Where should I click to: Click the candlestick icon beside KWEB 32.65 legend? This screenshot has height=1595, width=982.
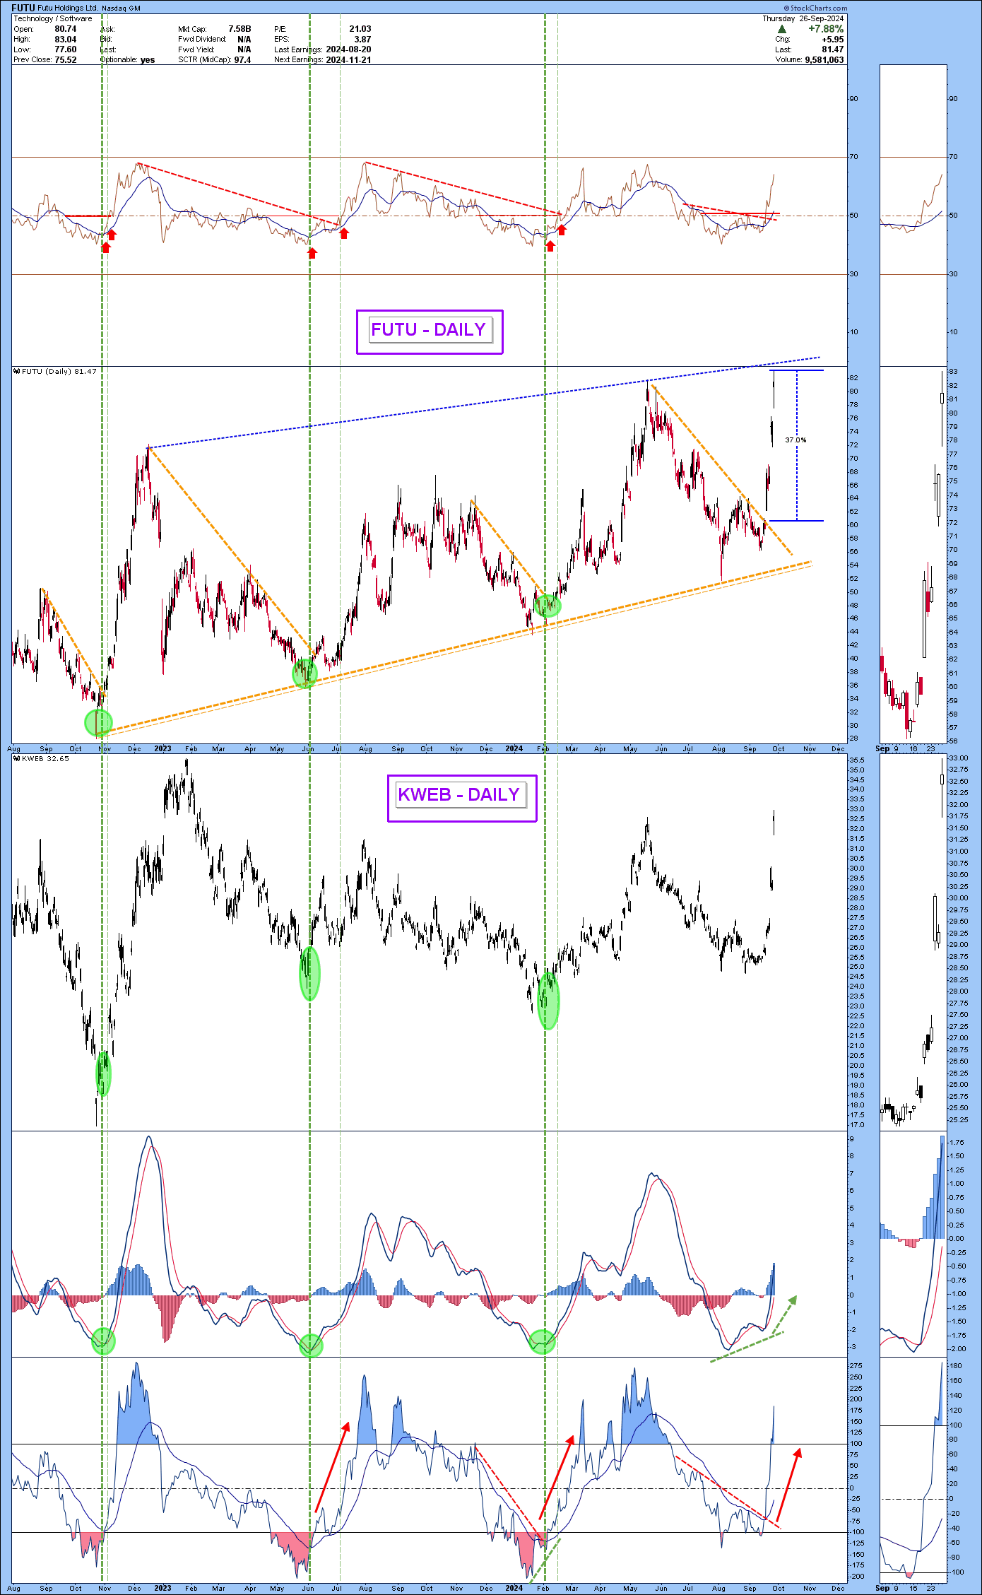[x=17, y=758]
